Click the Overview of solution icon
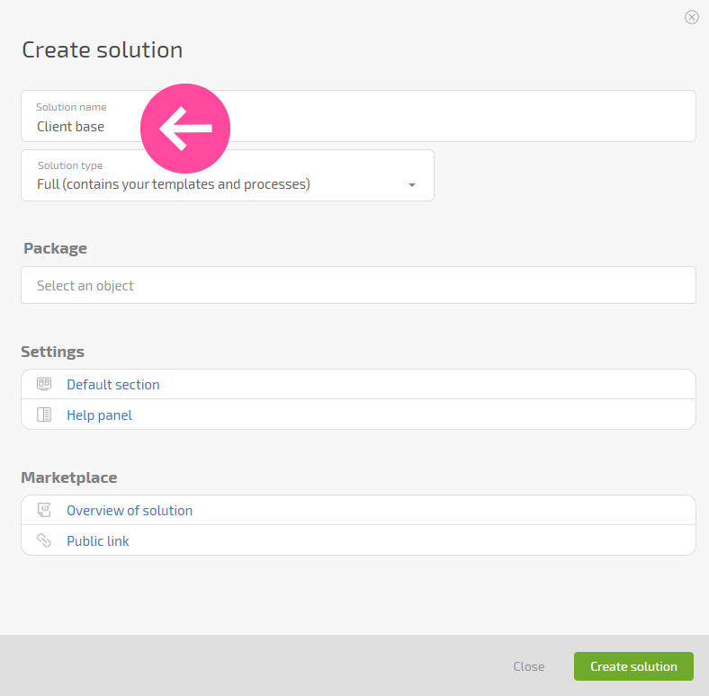The width and height of the screenshot is (709, 696). click(44, 510)
